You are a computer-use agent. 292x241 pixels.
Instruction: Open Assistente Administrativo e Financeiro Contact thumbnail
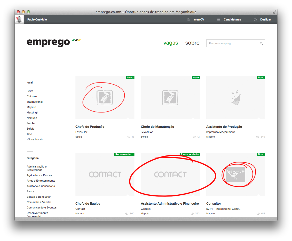pyautogui.click(x=170, y=174)
